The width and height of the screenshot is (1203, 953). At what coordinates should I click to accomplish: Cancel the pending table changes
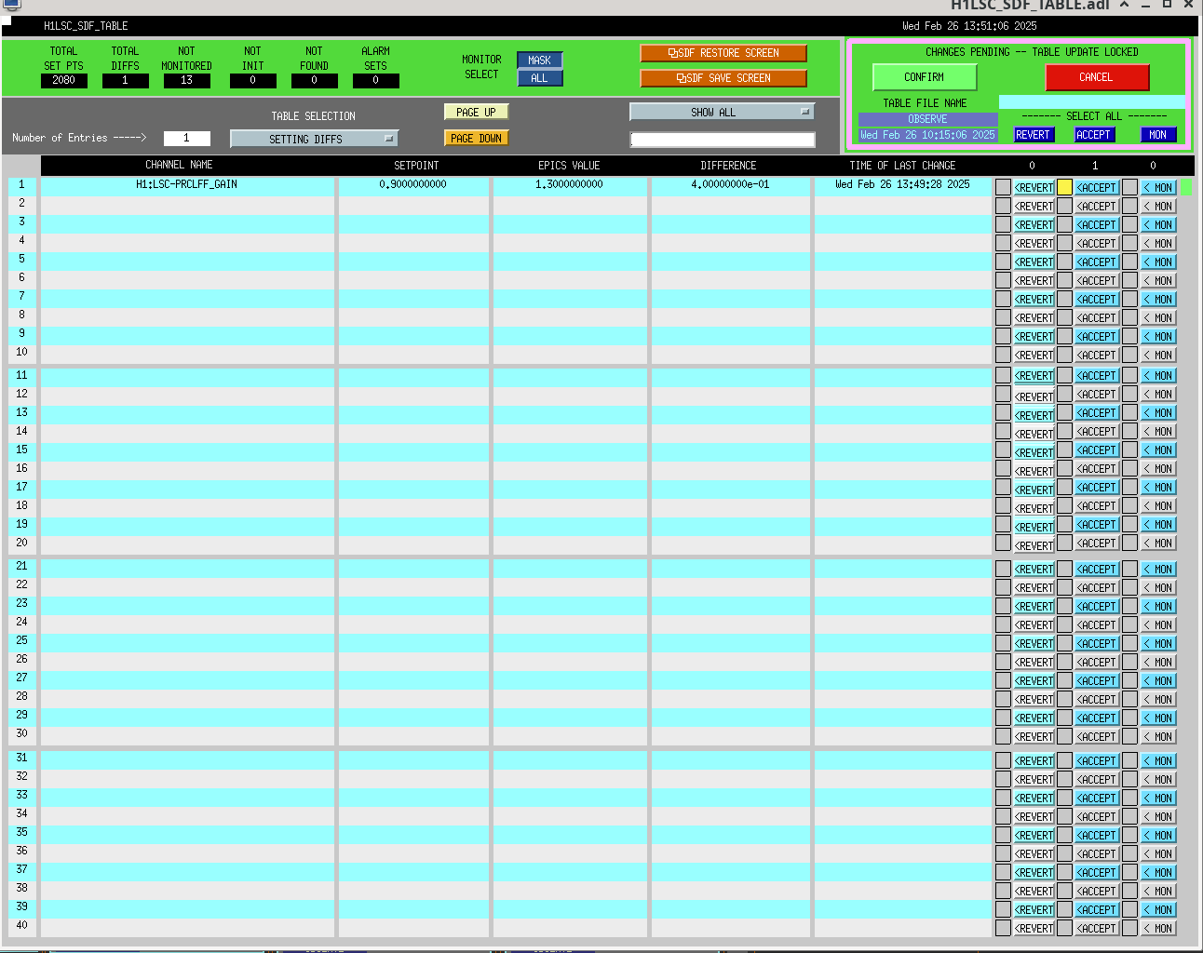(x=1097, y=77)
